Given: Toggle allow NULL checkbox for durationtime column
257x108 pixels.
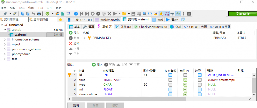Looking at the screenshot, I should (x=185, y=94).
